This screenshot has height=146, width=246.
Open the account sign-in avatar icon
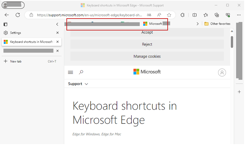pos(222,73)
